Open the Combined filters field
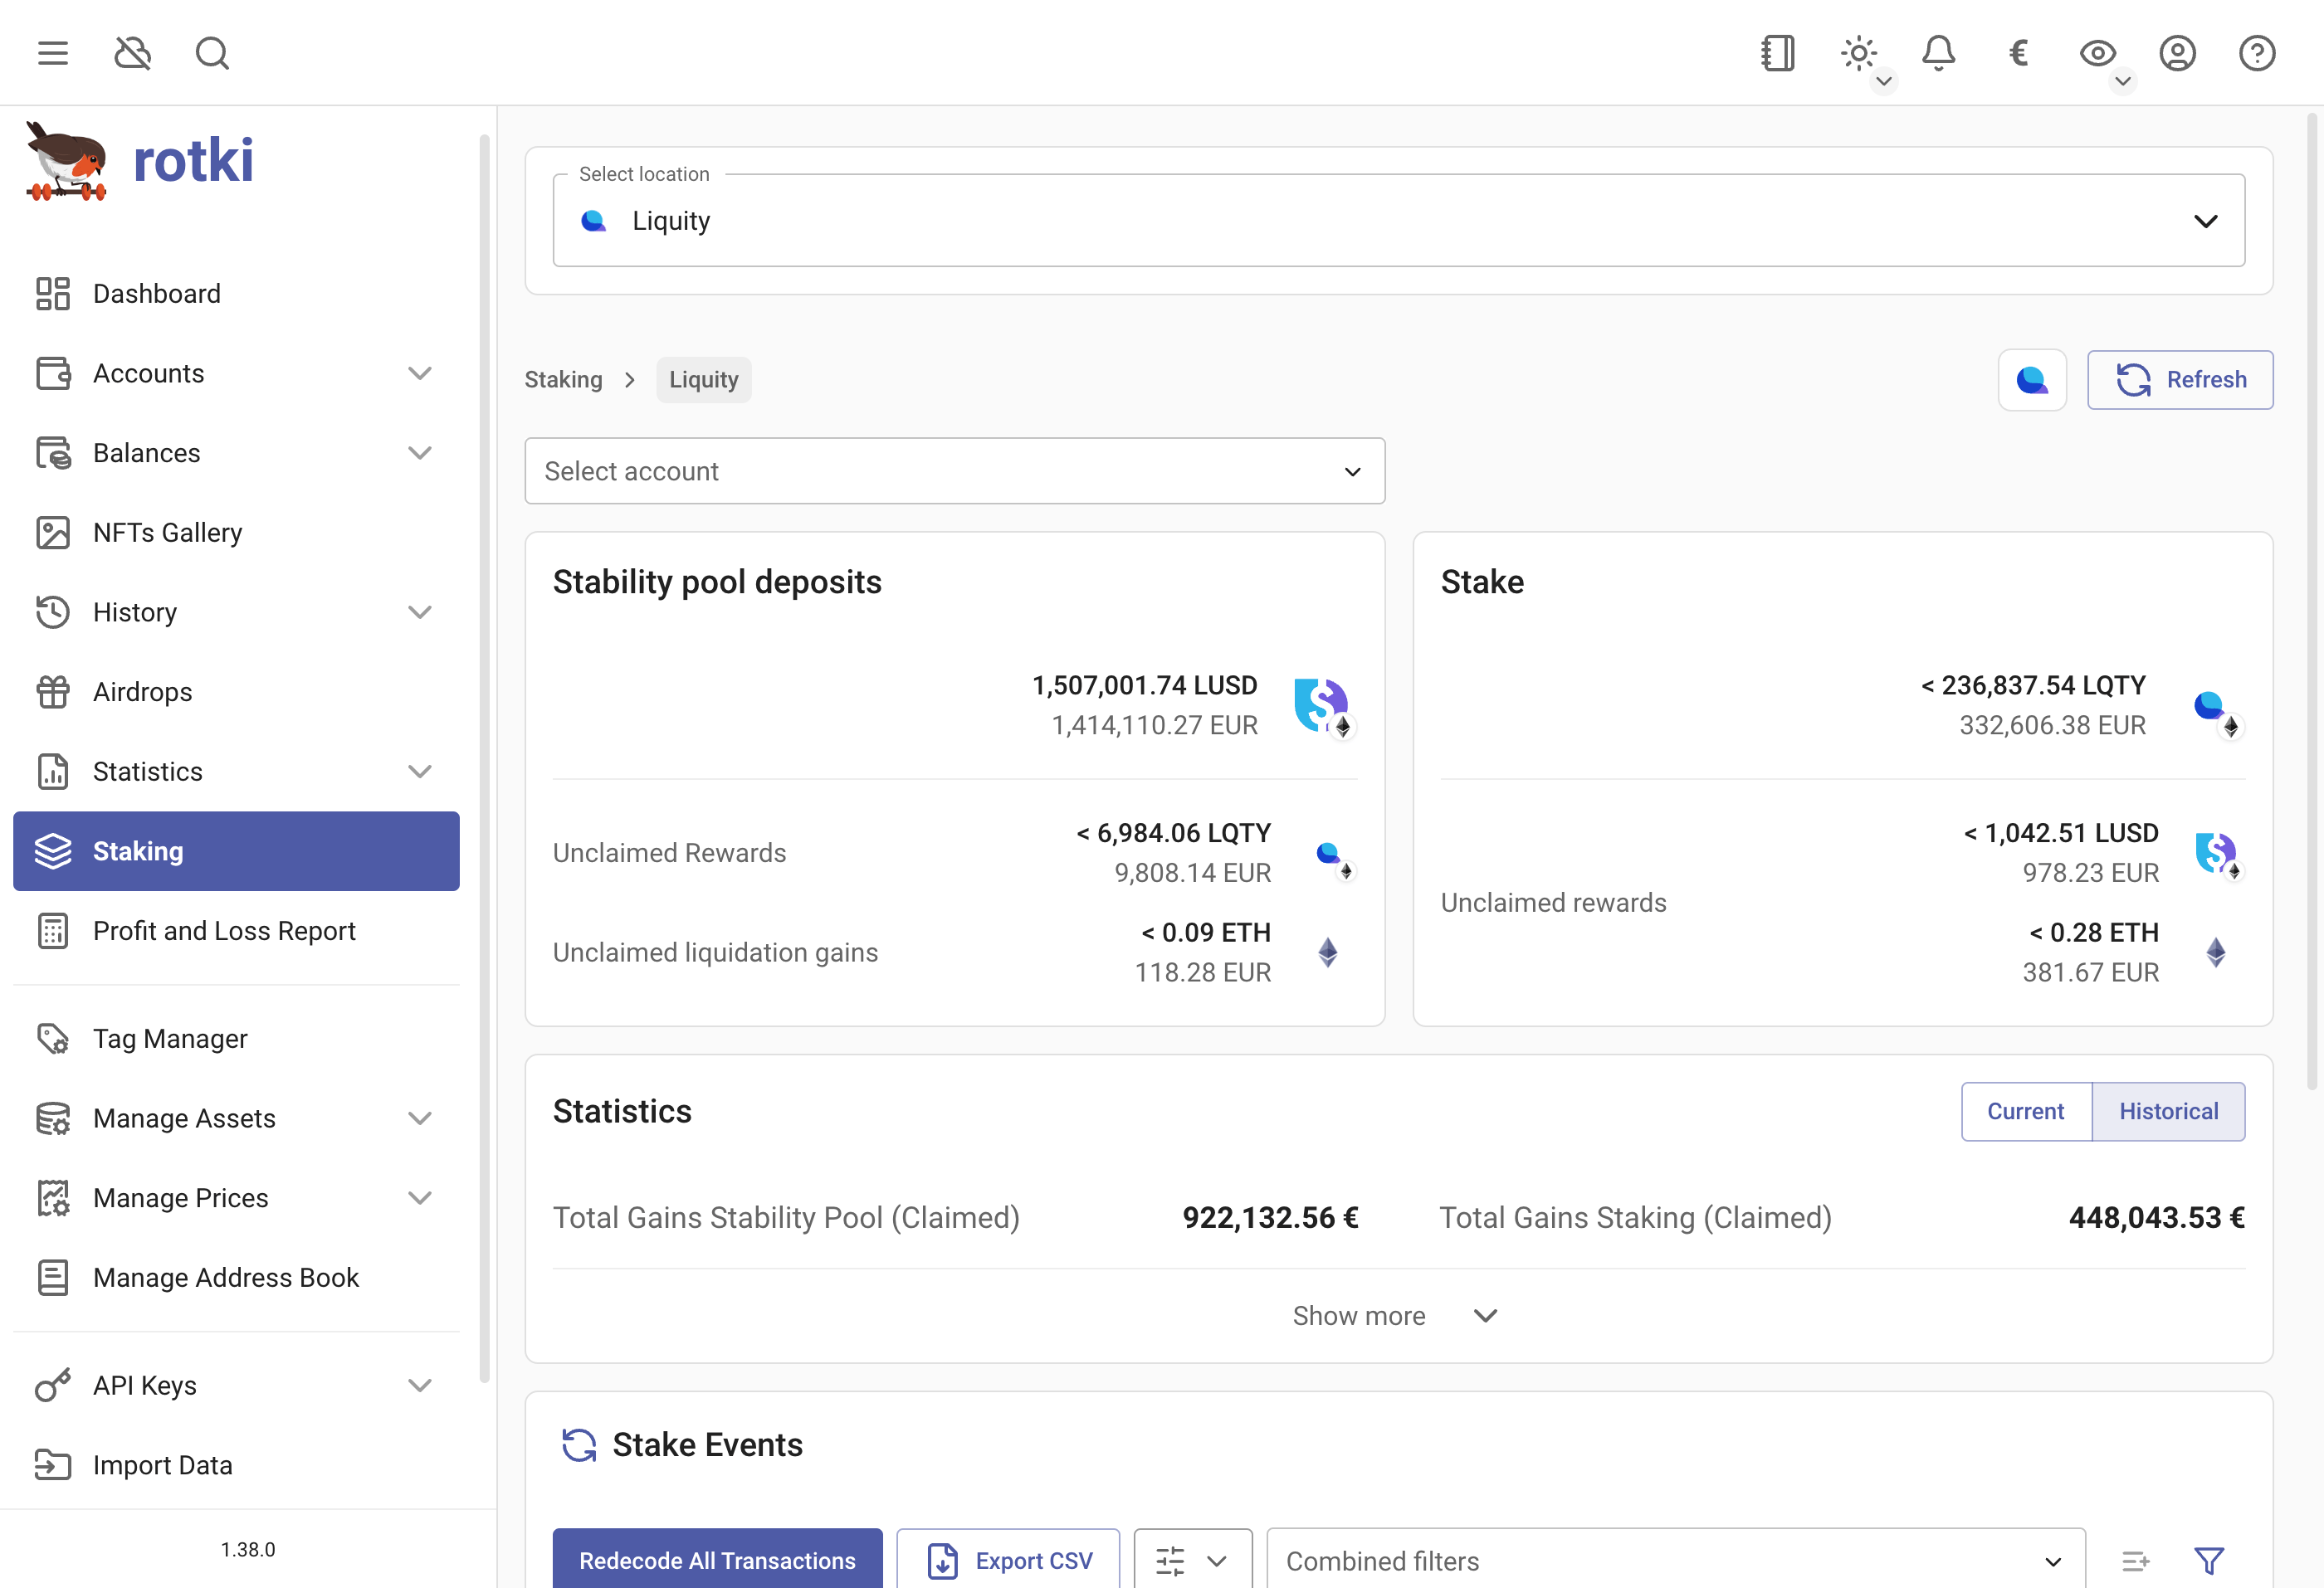 1676,1560
